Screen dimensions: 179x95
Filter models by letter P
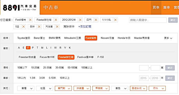tap(33, 48)
